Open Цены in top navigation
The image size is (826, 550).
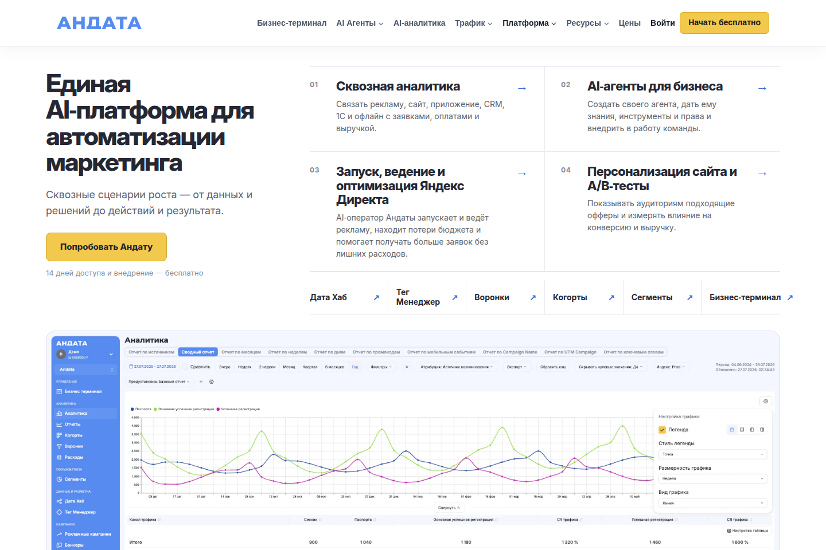(x=629, y=23)
